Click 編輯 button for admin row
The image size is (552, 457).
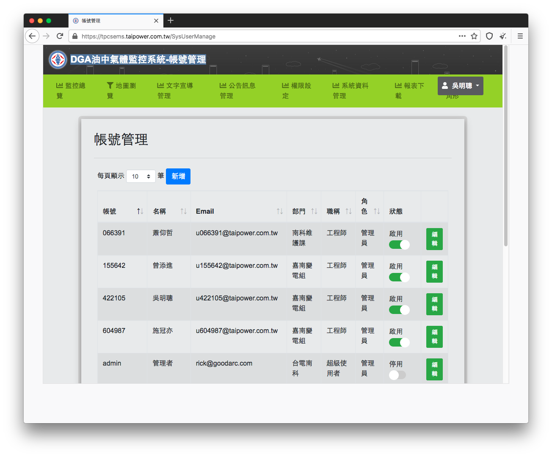pyautogui.click(x=434, y=369)
